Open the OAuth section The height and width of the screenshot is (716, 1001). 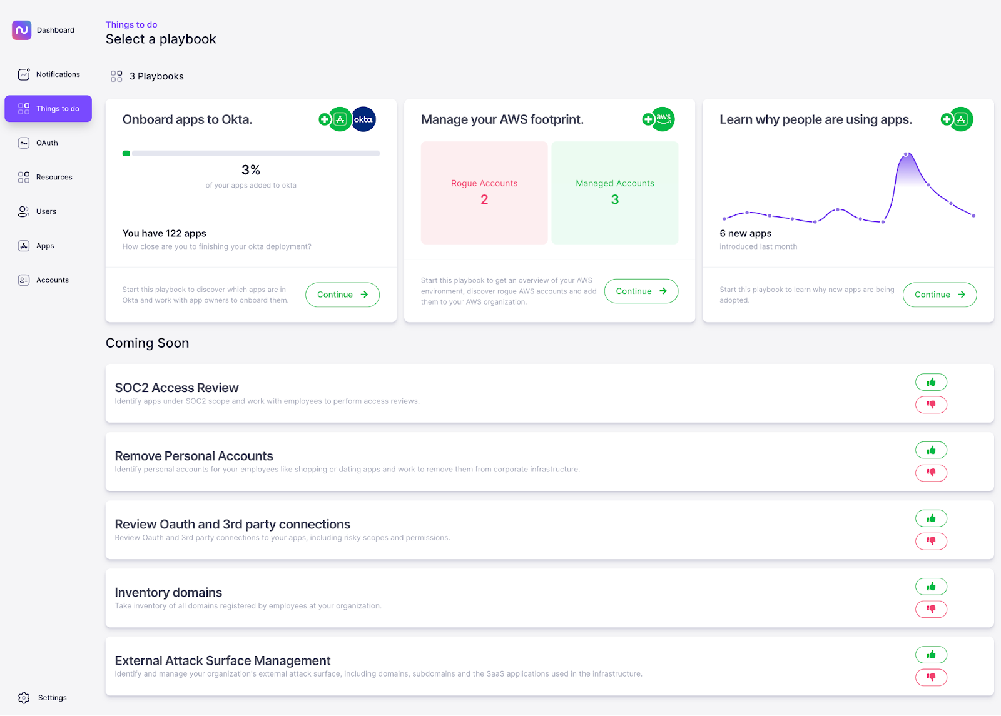tap(45, 143)
